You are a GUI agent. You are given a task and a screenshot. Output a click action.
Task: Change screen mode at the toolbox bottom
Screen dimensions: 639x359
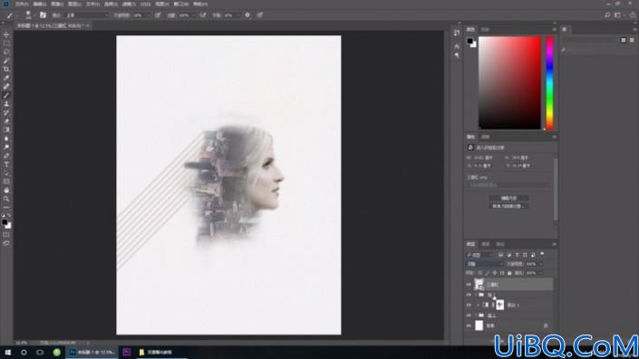point(6,243)
